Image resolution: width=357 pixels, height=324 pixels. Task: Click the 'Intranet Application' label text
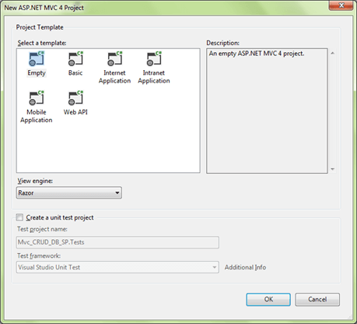[154, 77]
